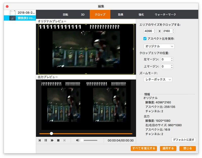The width and height of the screenshot is (202, 158).
Task: Click the アスペクト比: 16:9 text
Action: pos(158,129)
